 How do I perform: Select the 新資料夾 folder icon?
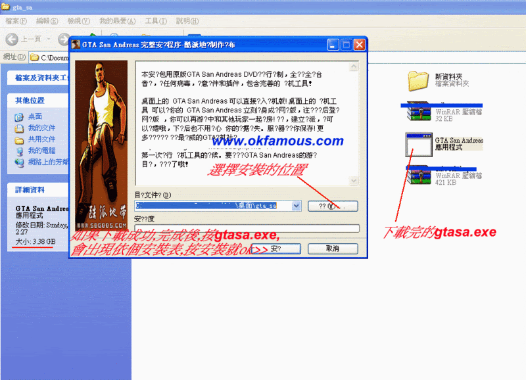(418, 81)
